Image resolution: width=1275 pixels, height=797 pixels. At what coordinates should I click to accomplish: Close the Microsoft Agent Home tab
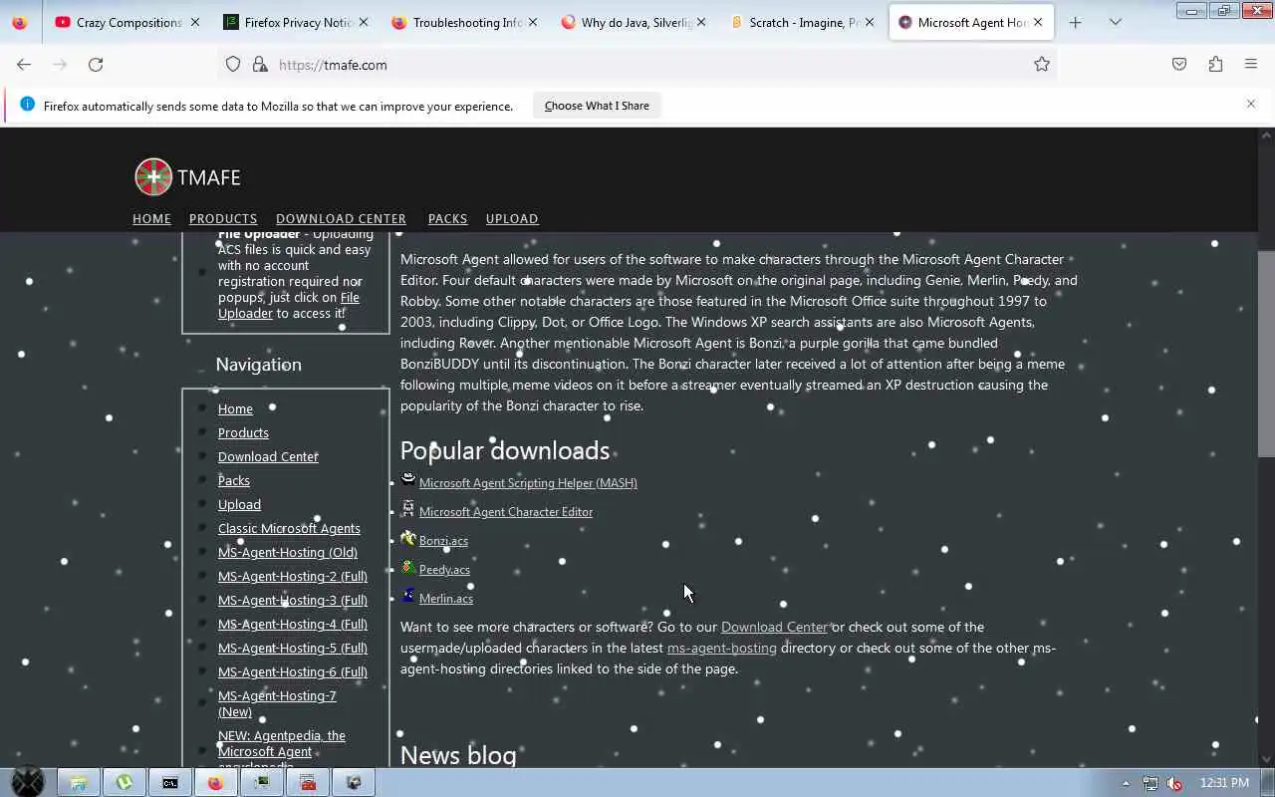coord(1038,22)
